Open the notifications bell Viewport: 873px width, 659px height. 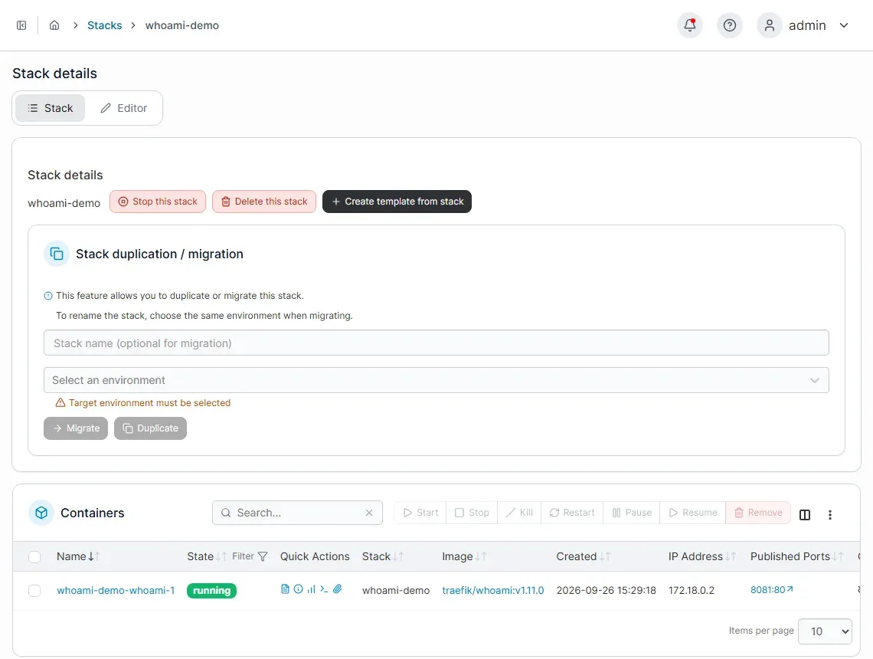coord(690,25)
